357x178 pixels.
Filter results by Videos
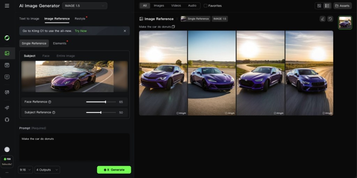[176, 6]
